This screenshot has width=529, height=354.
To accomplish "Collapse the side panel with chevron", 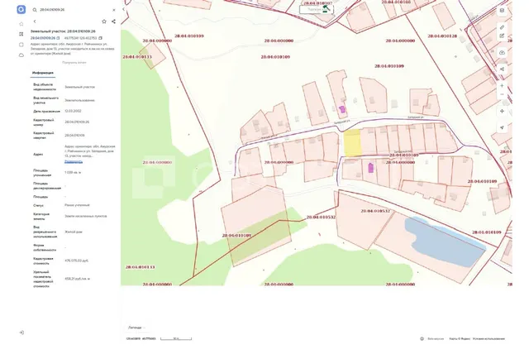I will 123,9.
